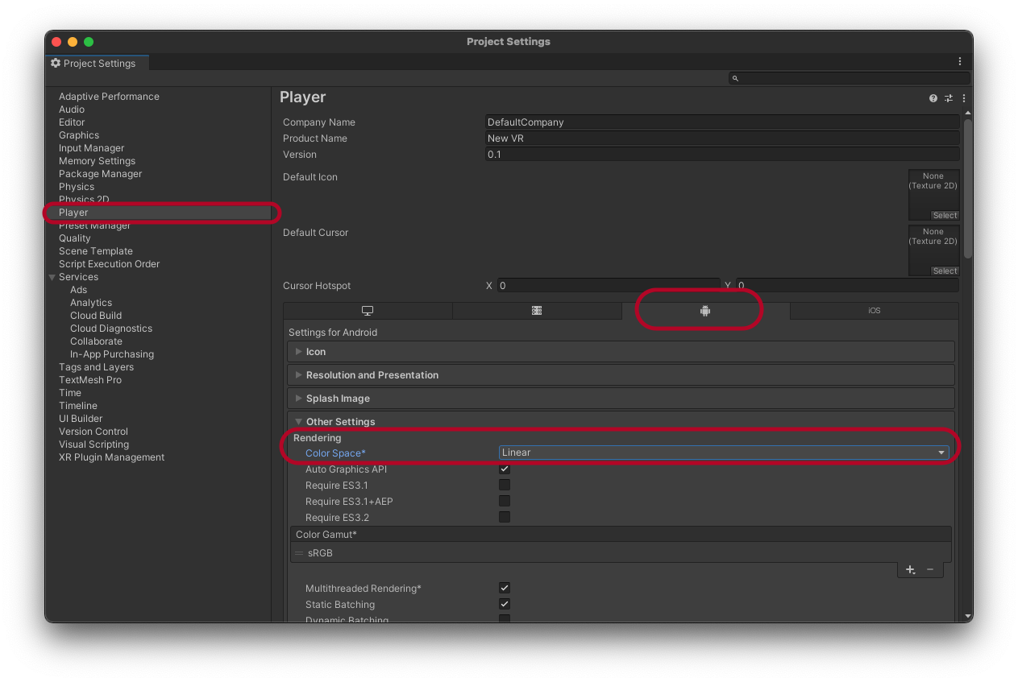The width and height of the screenshot is (1018, 682).
Task: Expand the Icon section
Action: click(x=621, y=352)
